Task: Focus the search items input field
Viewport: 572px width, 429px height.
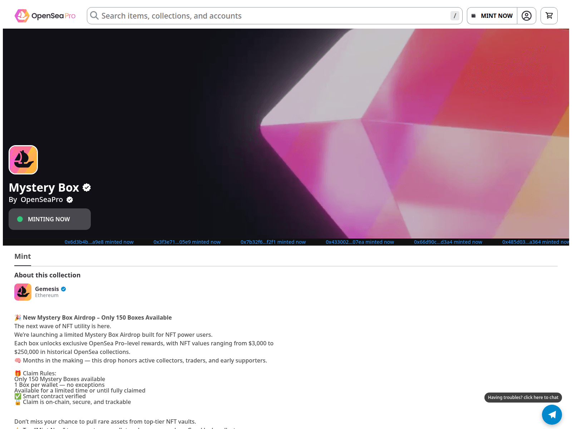Action: [x=272, y=16]
